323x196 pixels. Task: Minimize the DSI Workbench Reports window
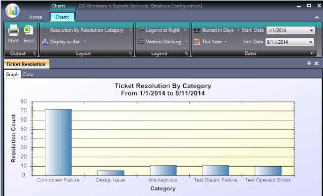[299, 6]
